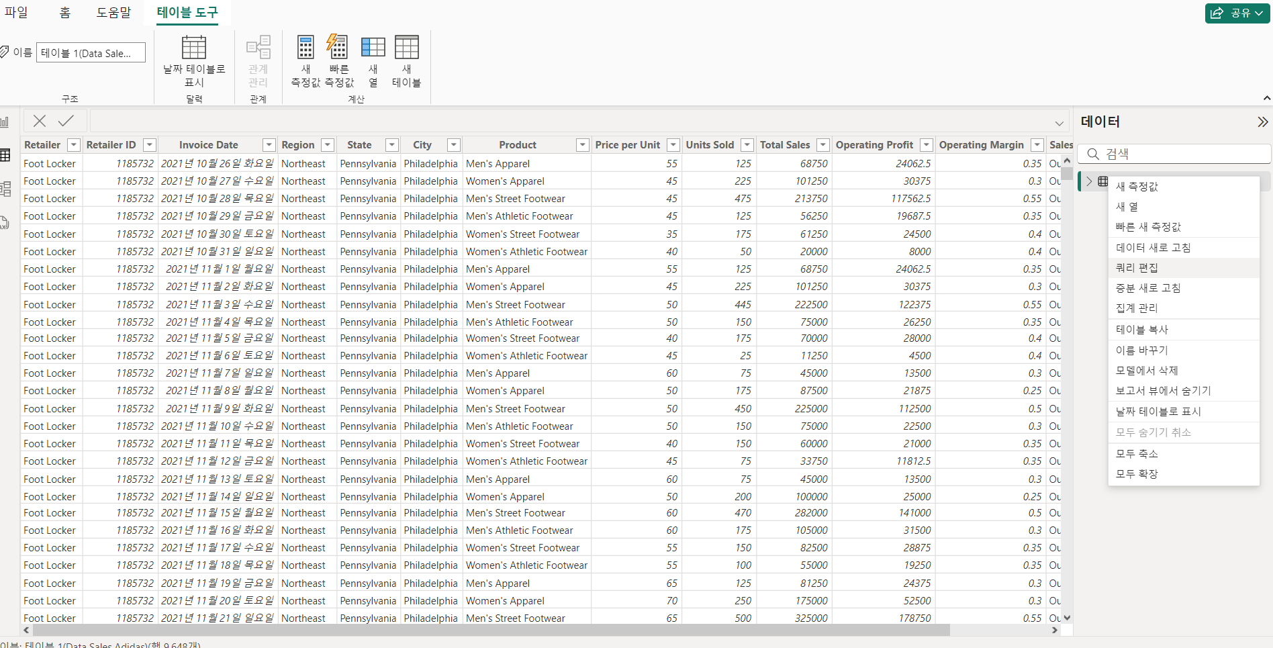Click 증분 새로 고침 menu entry
The width and height of the screenshot is (1273, 648).
tap(1184, 288)
